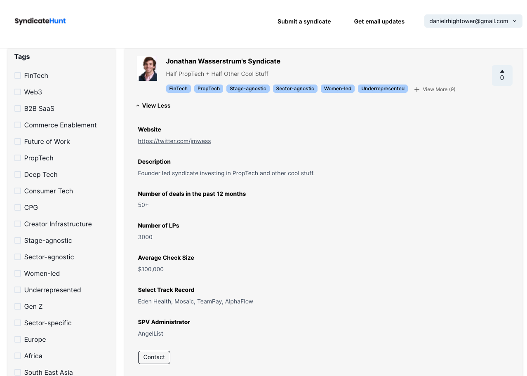
Task: Tick the Future of Work checkbox
Action: (18, 141)
